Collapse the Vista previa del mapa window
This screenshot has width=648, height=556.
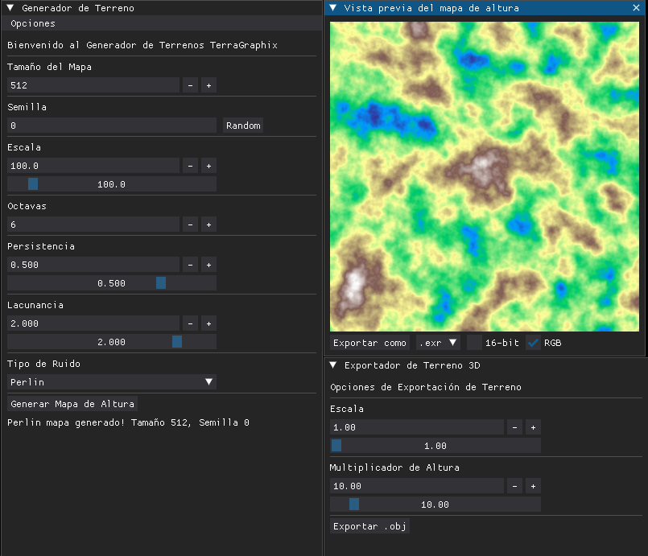click(x=333, y=8)
